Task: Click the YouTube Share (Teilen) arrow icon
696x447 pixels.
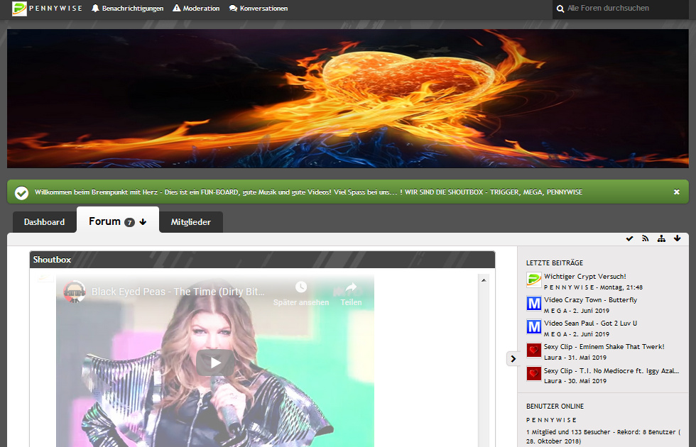Action: pyautogui.click(x=350, y=288)
